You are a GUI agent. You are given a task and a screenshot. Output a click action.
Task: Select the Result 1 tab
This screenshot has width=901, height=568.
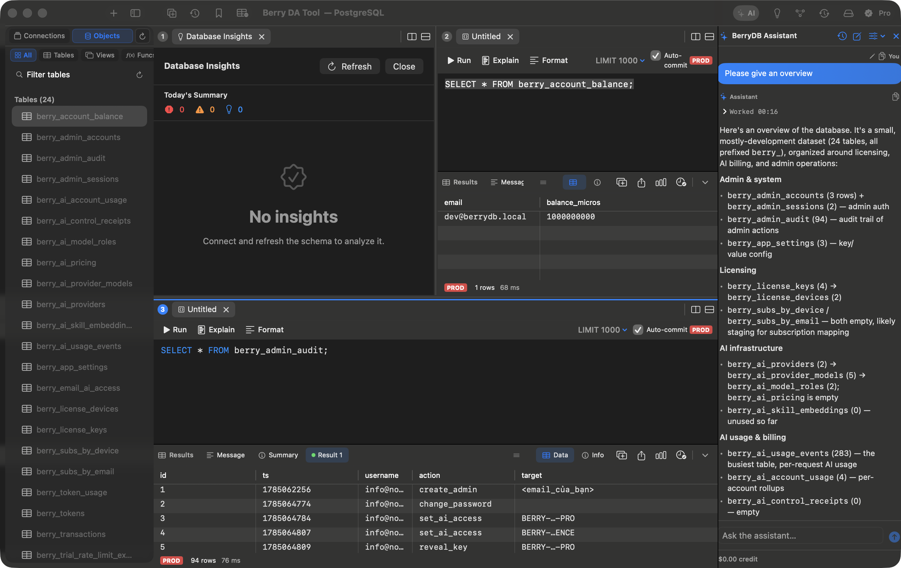pos(327,455)
